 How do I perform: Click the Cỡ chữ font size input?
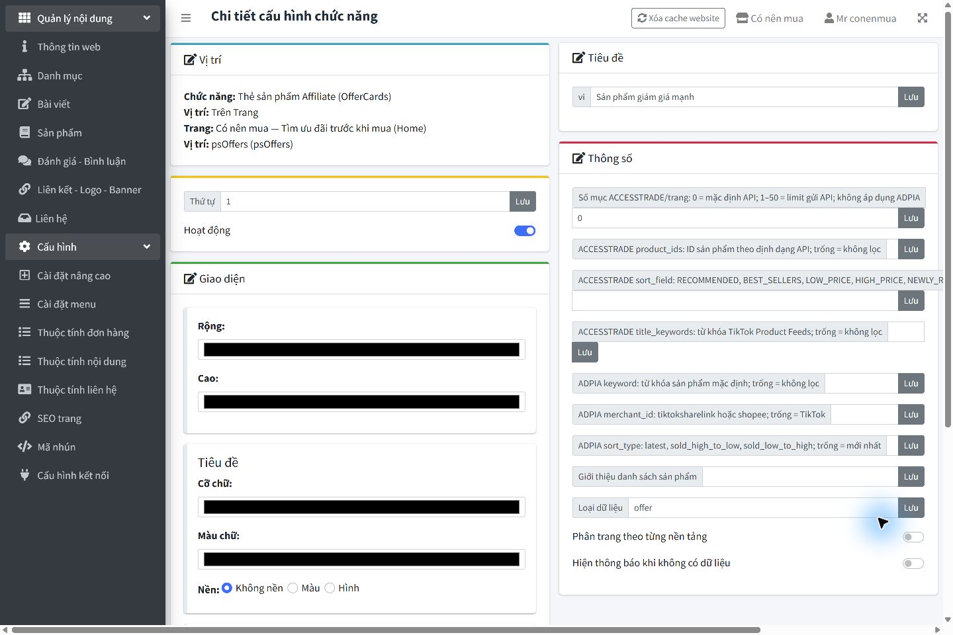coord(361,507)
